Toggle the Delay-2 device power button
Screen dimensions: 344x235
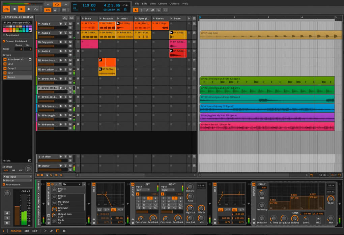pyautogui.click(x=133, y=184)
